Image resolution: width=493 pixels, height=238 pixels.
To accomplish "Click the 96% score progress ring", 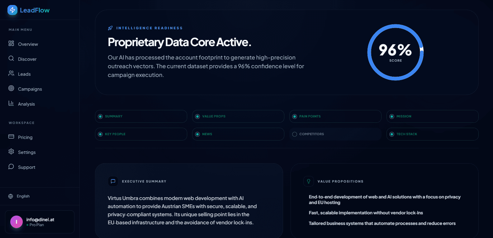I will [x=396, y=52].
